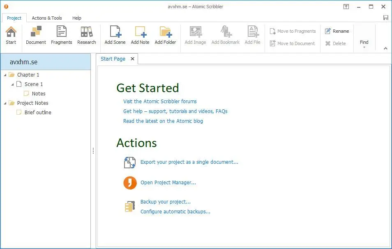Image resolution: width=392 pixels, height=249 pixels.
Task: Open Configure automatic backups link
Action: pos(175,212)
